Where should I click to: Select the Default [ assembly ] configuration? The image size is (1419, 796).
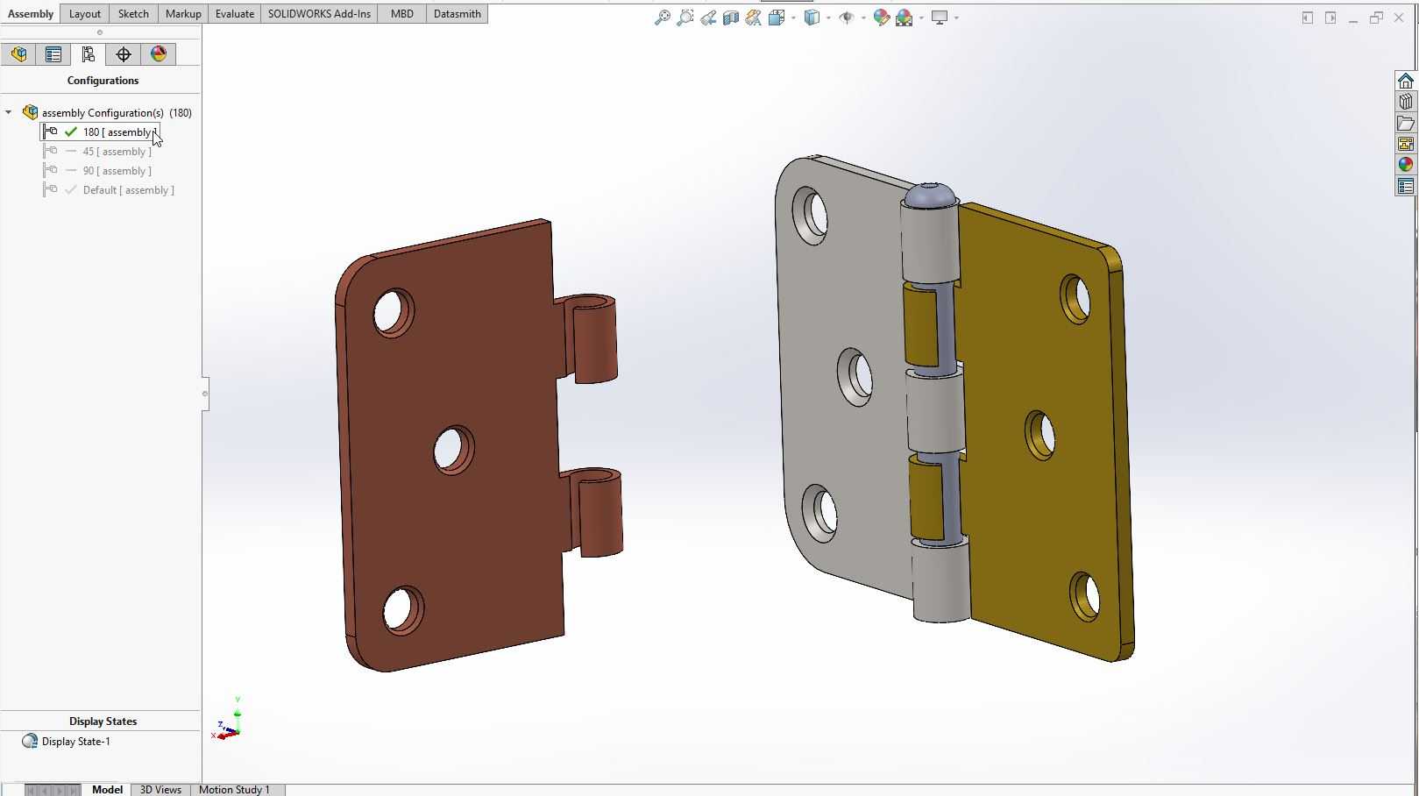(x=129, y=190)
